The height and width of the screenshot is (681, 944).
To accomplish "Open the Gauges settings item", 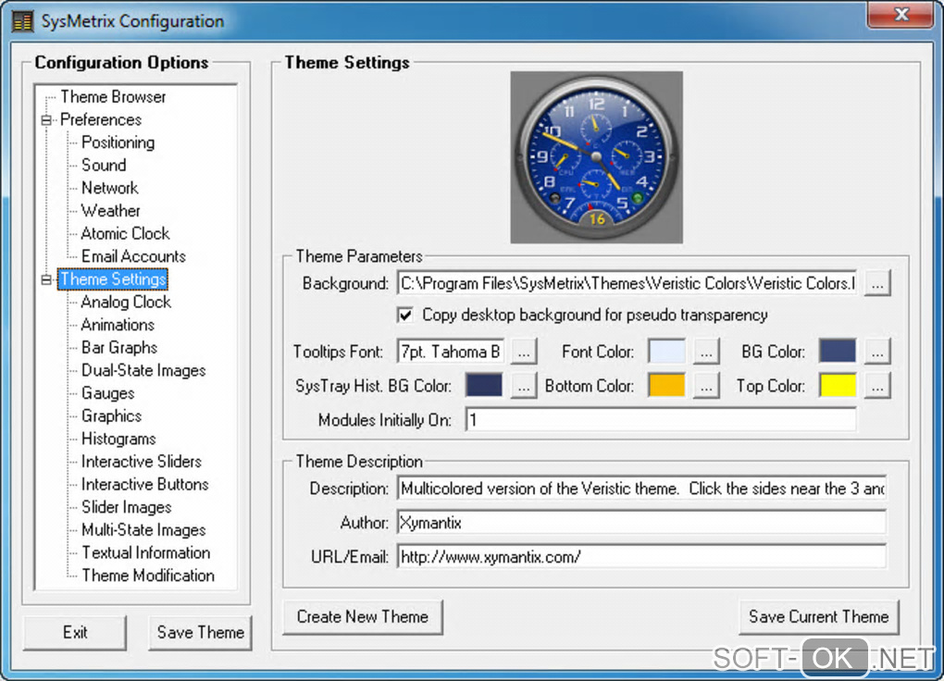I will [x=107, y=393].
